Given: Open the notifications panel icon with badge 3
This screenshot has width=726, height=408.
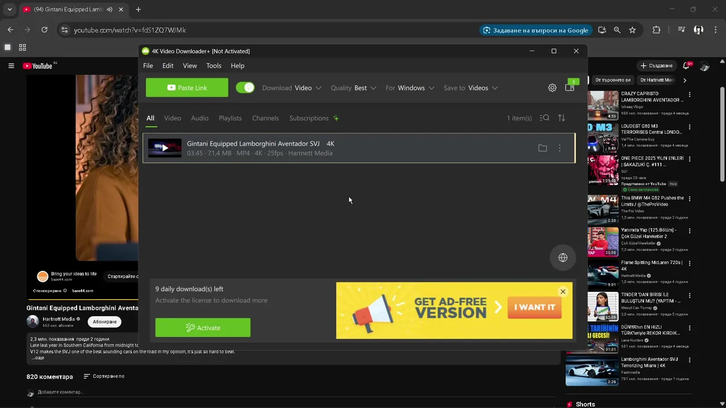Looking at the screenshot, I should pos(570,87).
